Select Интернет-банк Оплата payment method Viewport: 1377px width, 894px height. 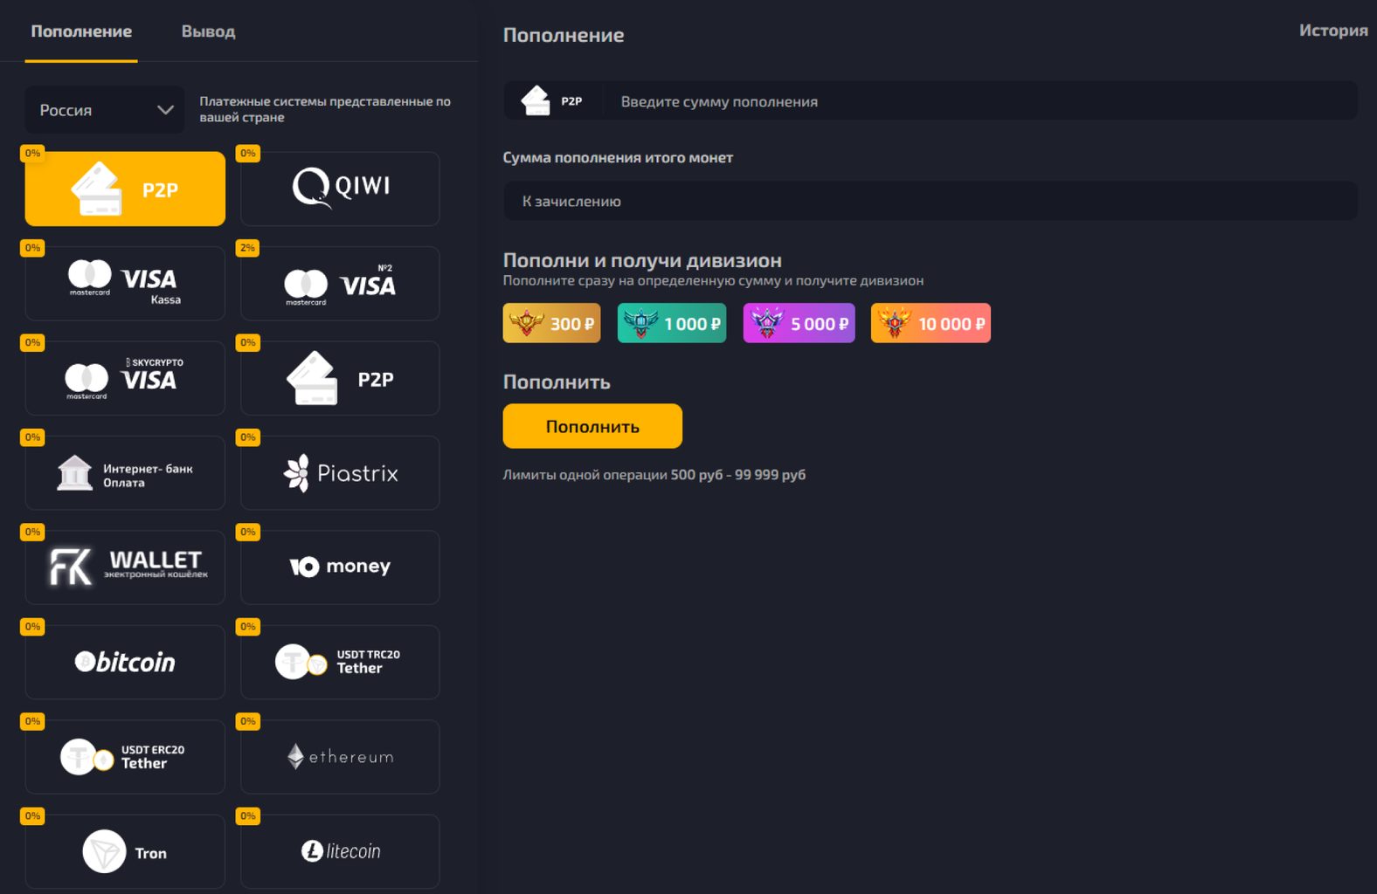click(125, 473)
